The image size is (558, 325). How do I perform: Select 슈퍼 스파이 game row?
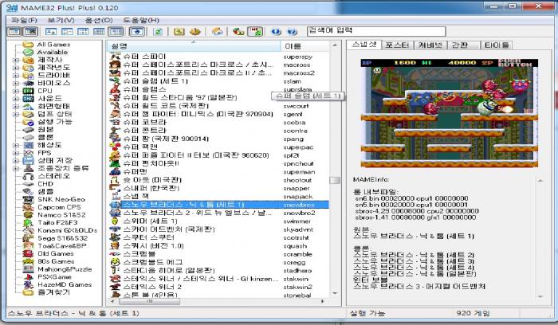point(218,57)
